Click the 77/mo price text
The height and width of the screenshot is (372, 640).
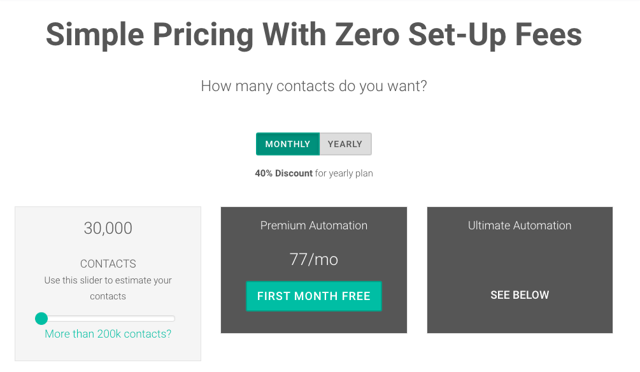point(313,259)
